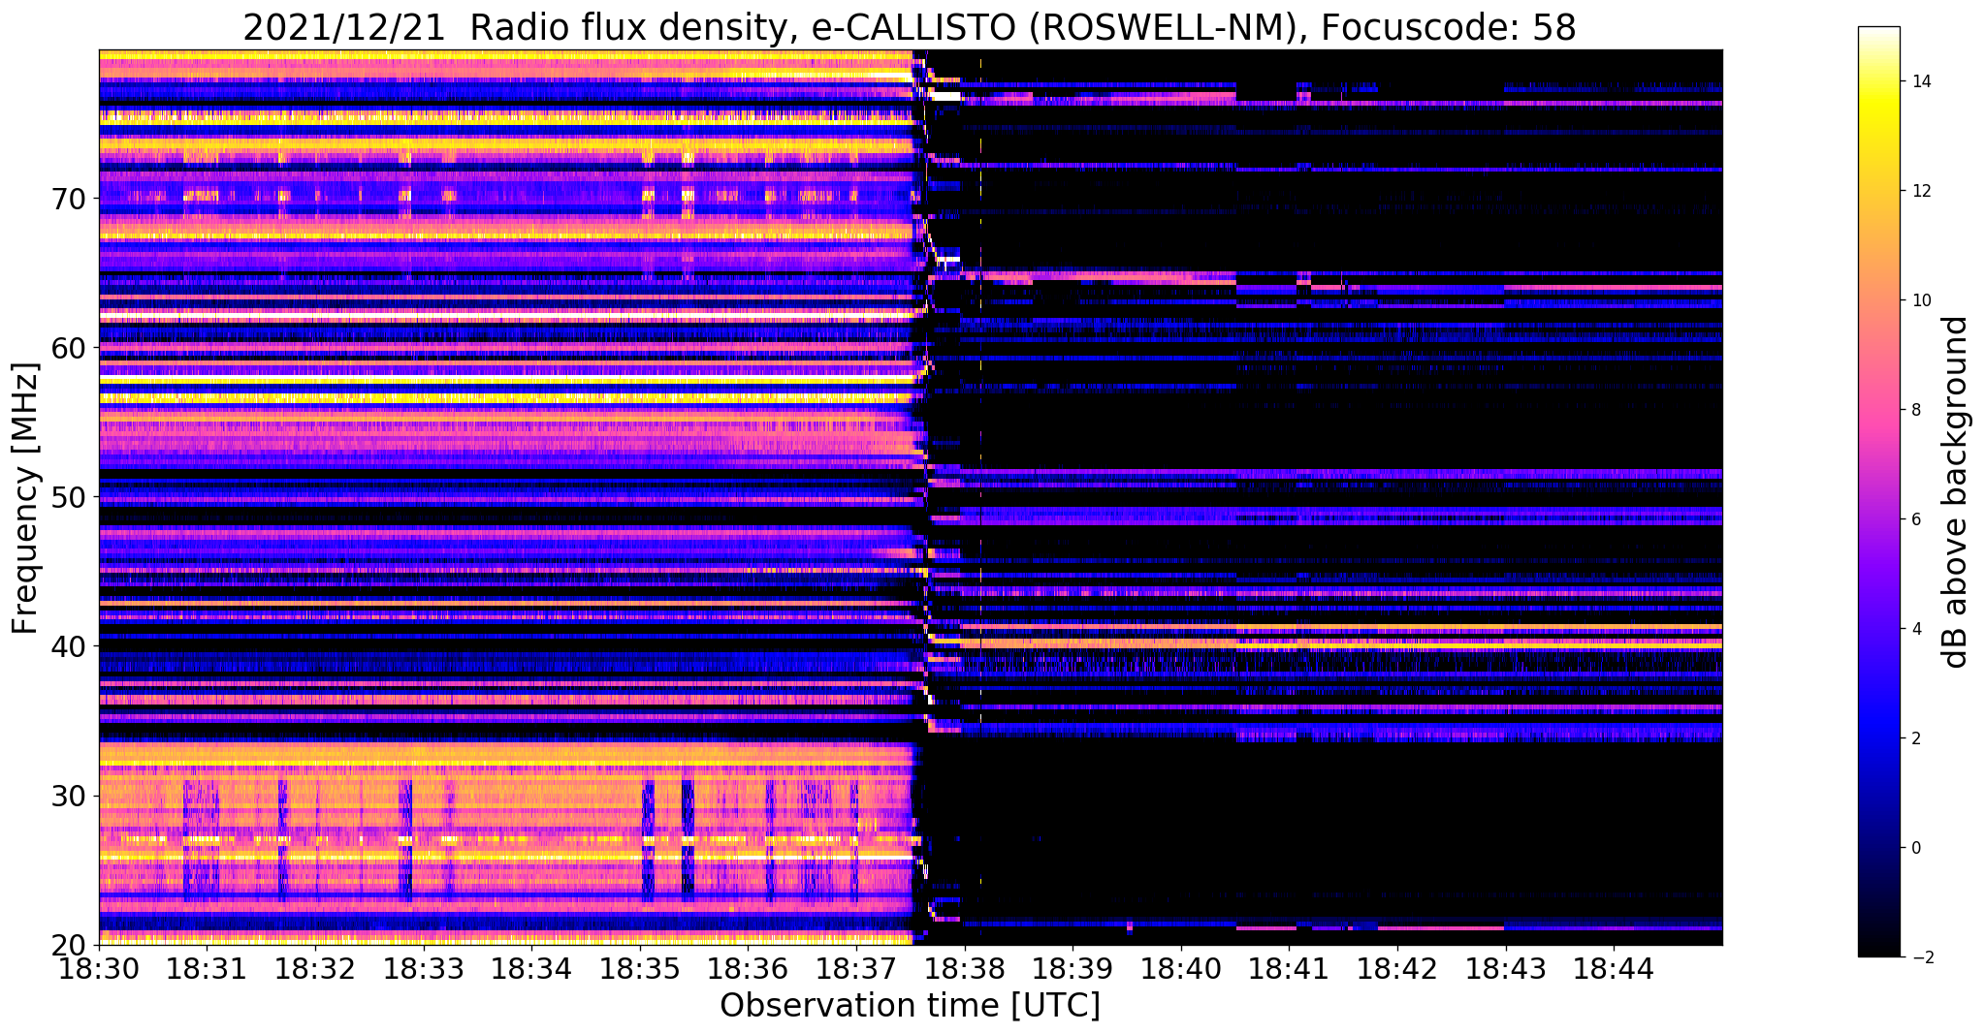This screenshot has height=1034, width=1985.
Task: Click the plot title with Focuscode: 58
Action: pos(910,27)
